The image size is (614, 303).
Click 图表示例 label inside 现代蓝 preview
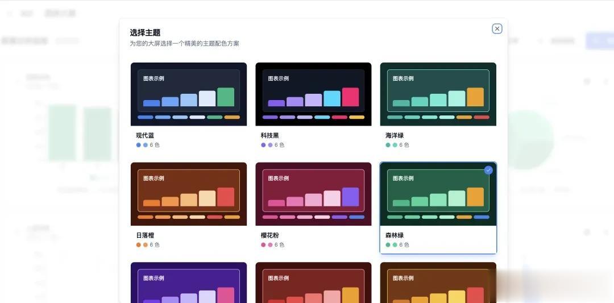point(153,78)
